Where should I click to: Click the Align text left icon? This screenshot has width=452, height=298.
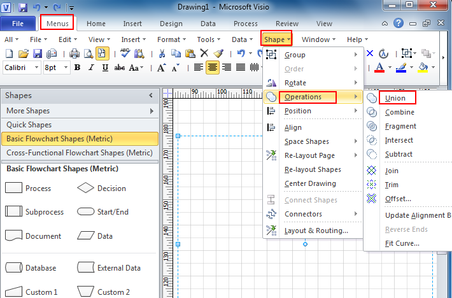199,67
